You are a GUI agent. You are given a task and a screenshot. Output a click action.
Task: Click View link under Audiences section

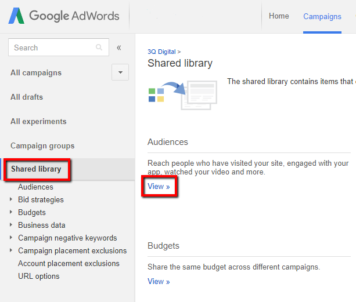tap(159, 187)
